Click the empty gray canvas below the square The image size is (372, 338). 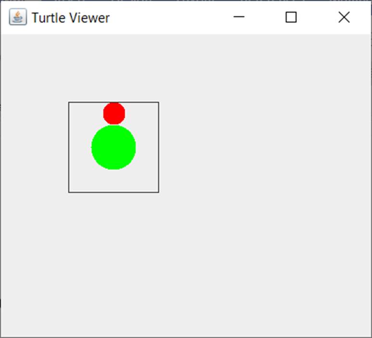(x=114, y=260)
